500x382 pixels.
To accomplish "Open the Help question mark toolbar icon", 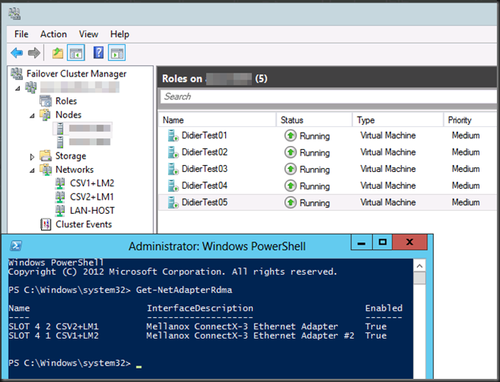I will pyautogui.click(x=99, y=53).
